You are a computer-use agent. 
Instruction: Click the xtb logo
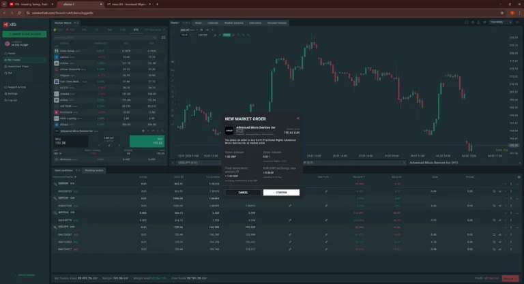(x=10, y=25)
